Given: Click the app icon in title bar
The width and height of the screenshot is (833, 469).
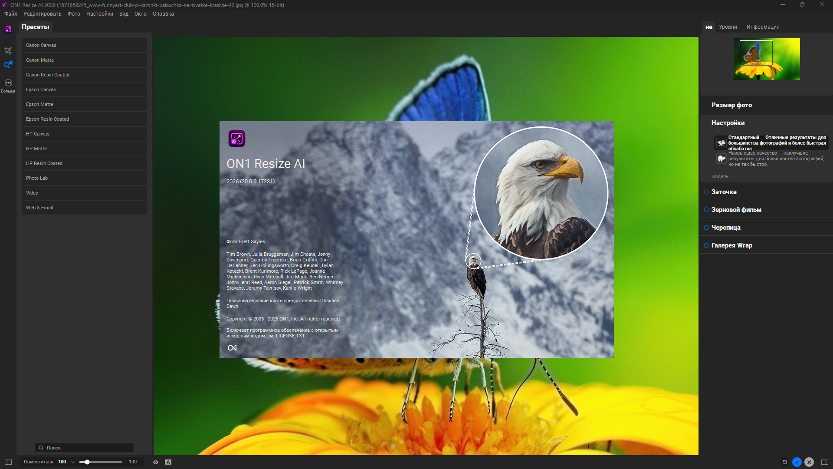Looking at the screenshot, I should (4, 5).
